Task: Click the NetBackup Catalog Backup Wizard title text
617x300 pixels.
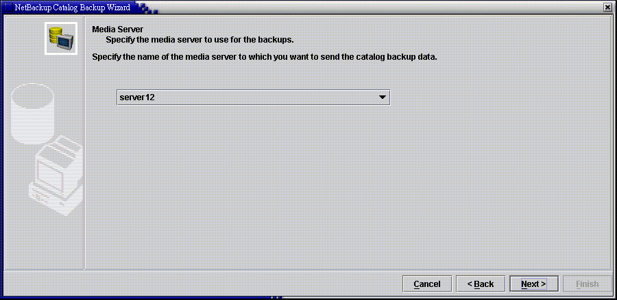Action: coord(73,7)
